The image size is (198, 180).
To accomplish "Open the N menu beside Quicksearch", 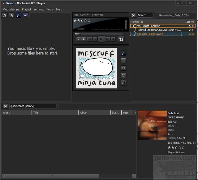I will [x=5, y=106].
